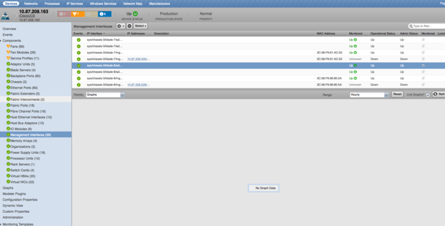
Task: Open the Manufacturers tab
Action: click(x=160, y=4)
